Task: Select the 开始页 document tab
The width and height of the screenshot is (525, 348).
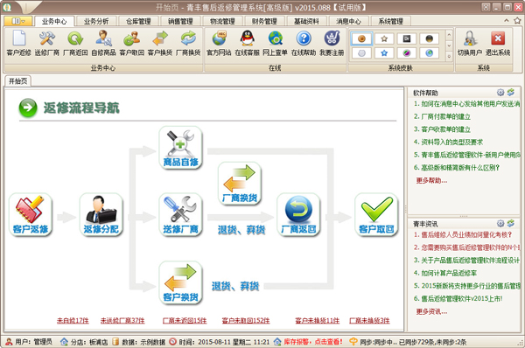Action: (17, 81)
